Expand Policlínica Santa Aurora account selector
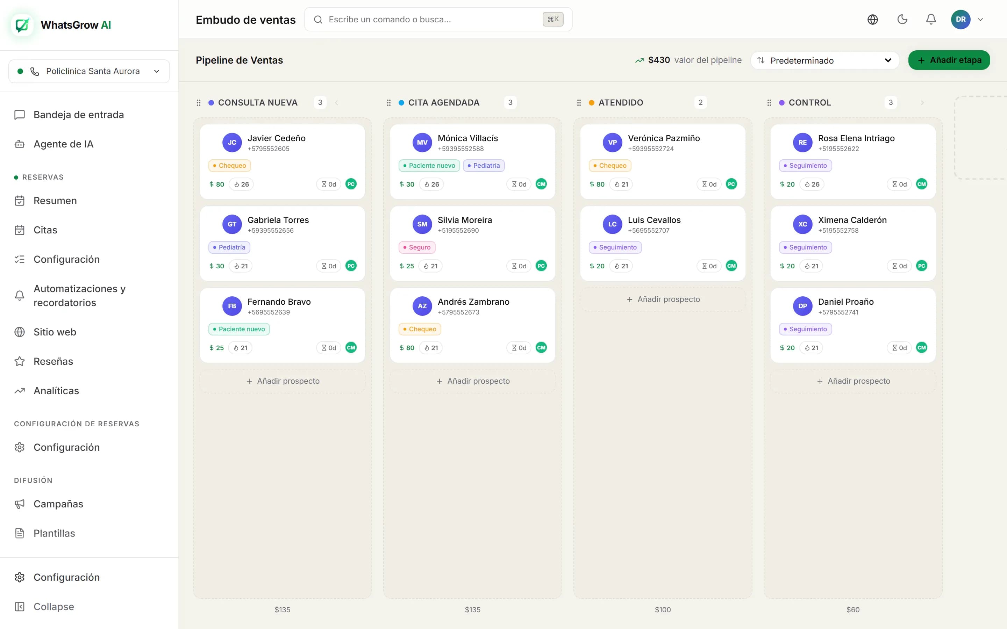 [89, 71]
